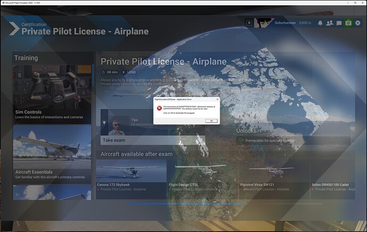Minimize the Flight Simulator window

tap(348, 3)
